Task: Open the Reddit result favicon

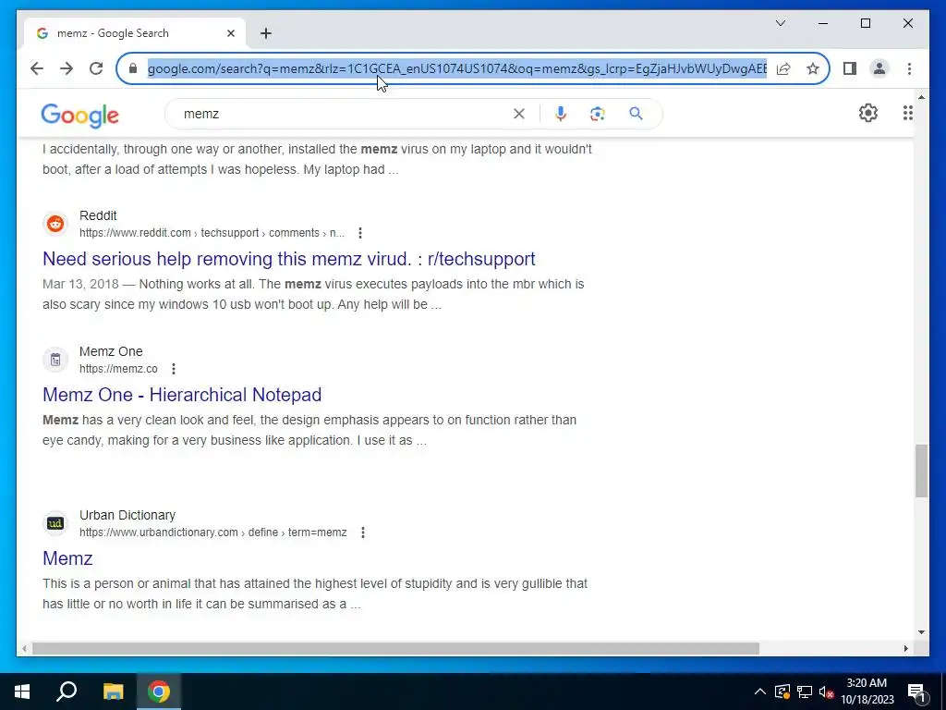Action: point(55,224)
